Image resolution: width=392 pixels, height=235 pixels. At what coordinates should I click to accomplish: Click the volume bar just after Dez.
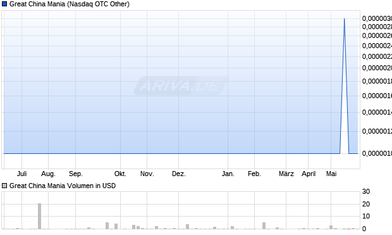click(x=188, y=227)
